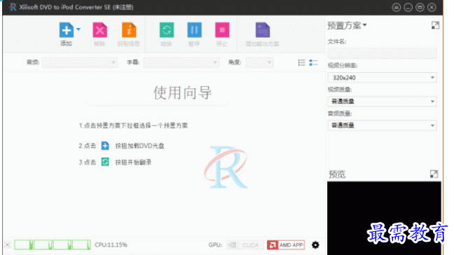Open the Angle (角度) dropdown

(x=259, y=62)
